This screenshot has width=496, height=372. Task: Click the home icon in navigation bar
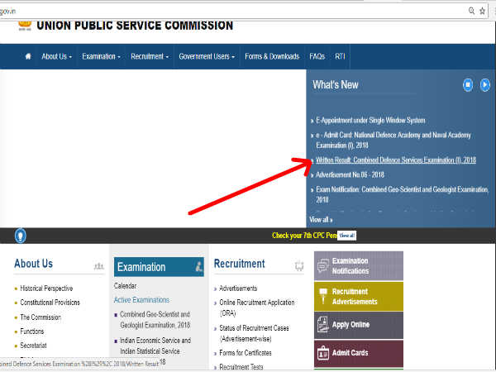coord(28,56)
